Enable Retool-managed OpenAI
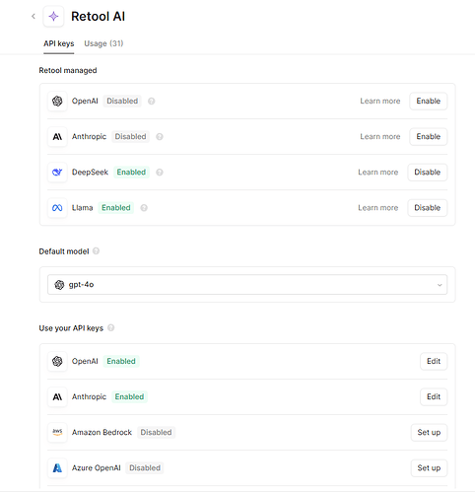The height and width of the screenshot is (493, 475). click(428, 101)
